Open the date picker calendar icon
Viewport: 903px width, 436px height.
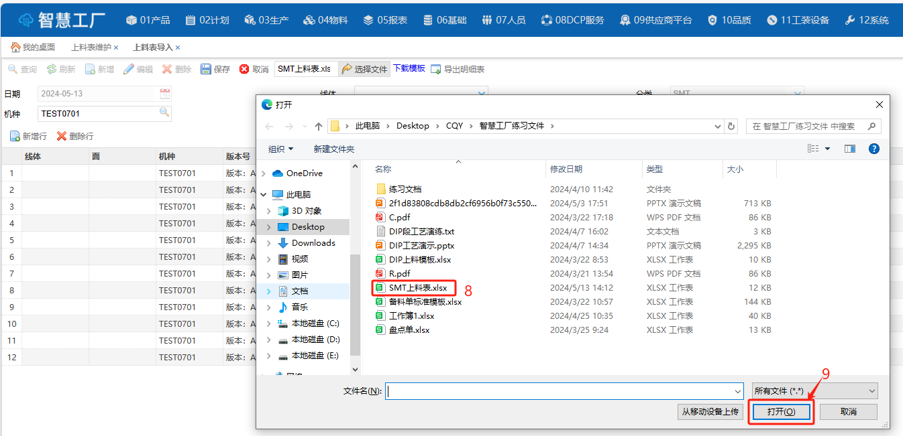[165, 93]
